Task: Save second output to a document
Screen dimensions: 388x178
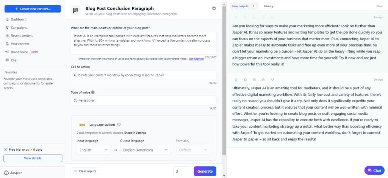Action: [254, 80]
